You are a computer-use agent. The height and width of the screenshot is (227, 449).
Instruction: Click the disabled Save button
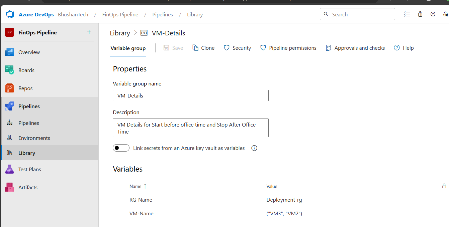(173, 48)
